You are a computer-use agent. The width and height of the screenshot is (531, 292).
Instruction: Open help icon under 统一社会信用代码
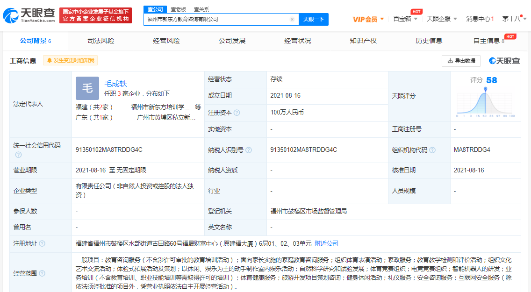[18, 155]
